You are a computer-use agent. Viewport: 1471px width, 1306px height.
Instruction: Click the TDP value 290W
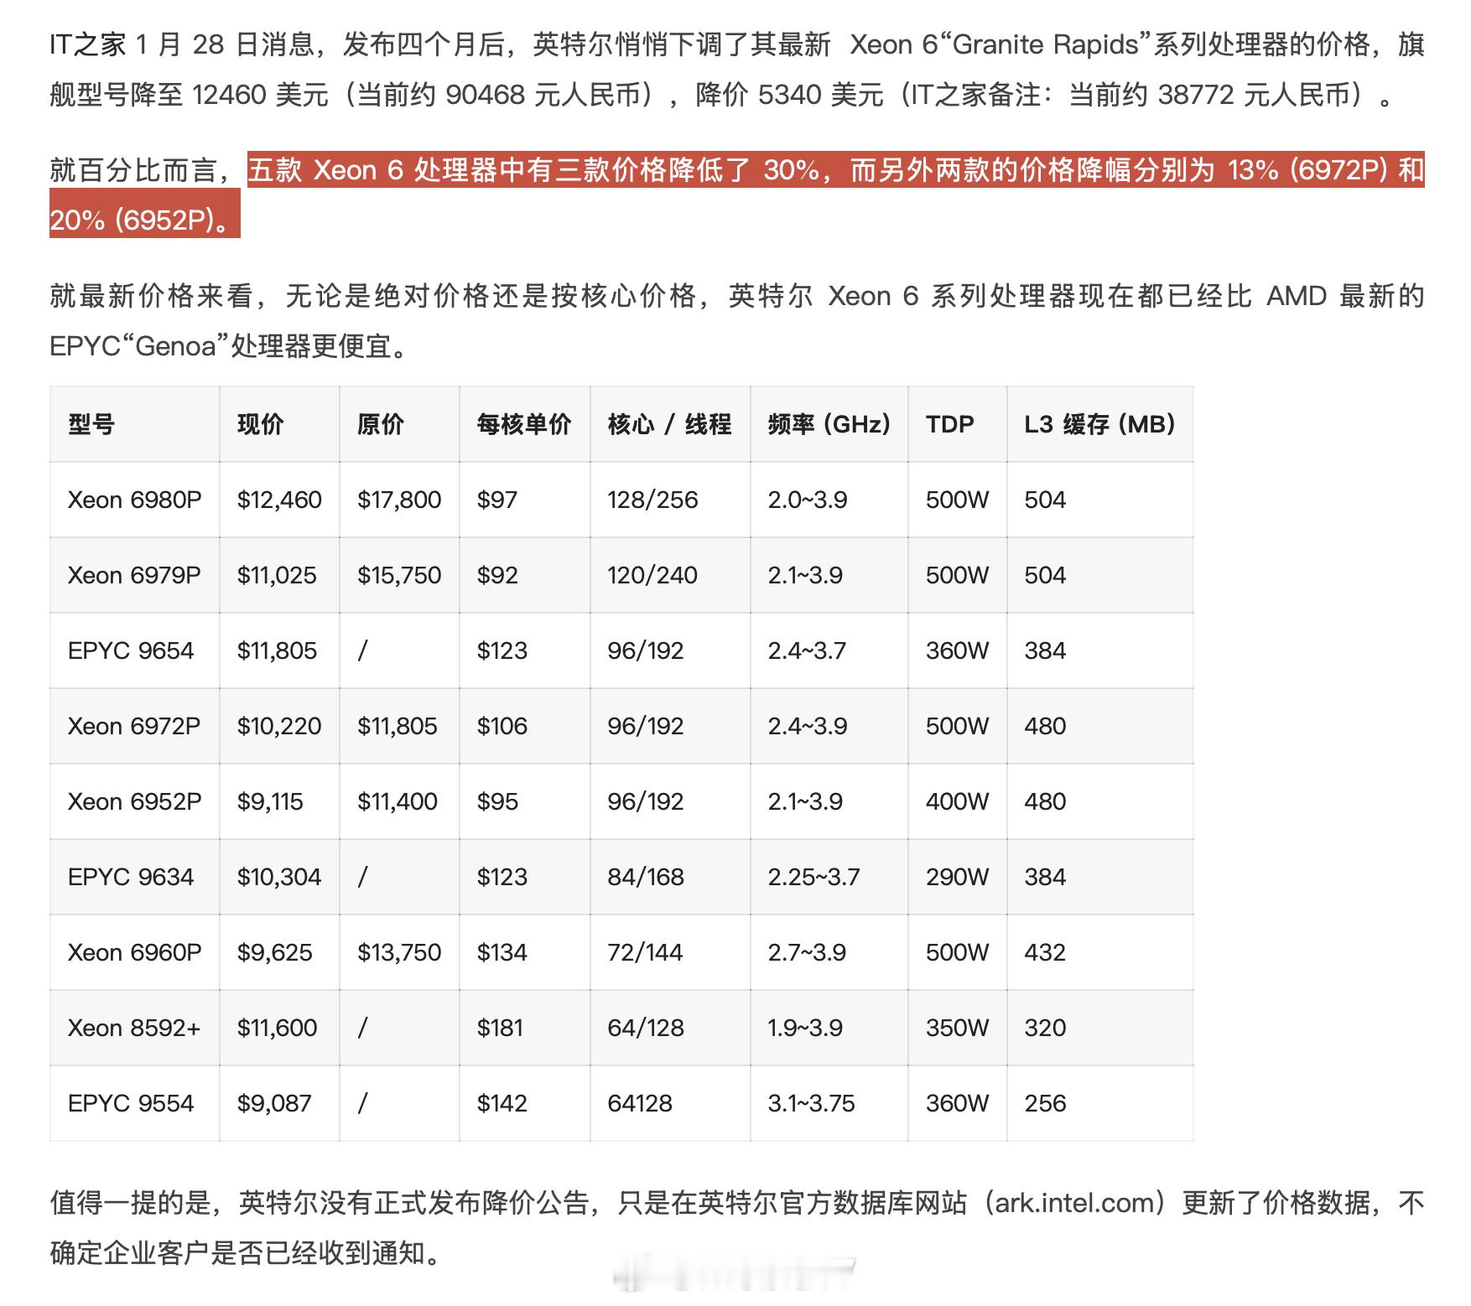(x=958, y=877)
